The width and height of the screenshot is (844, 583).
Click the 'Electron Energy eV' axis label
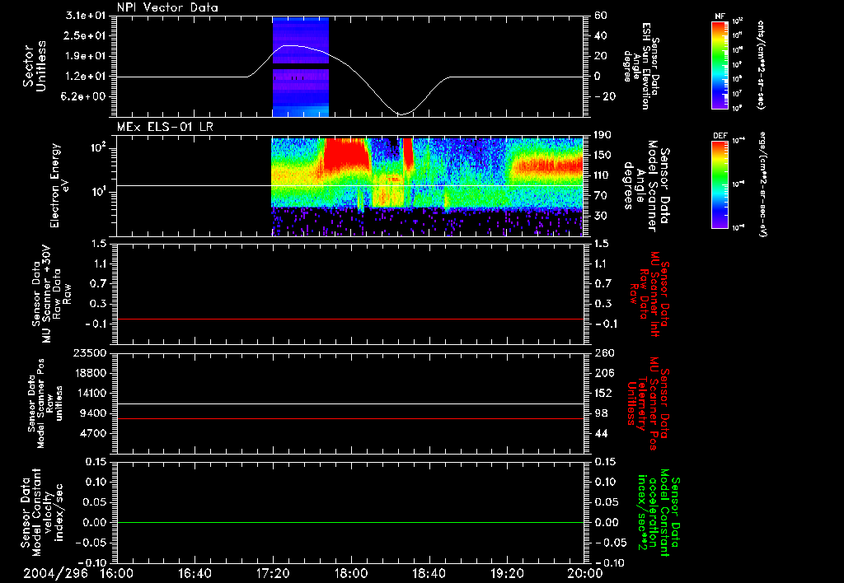60,185
